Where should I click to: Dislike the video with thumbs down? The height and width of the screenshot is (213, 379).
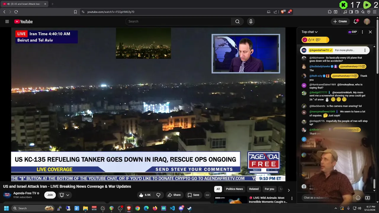click(158, 195)
